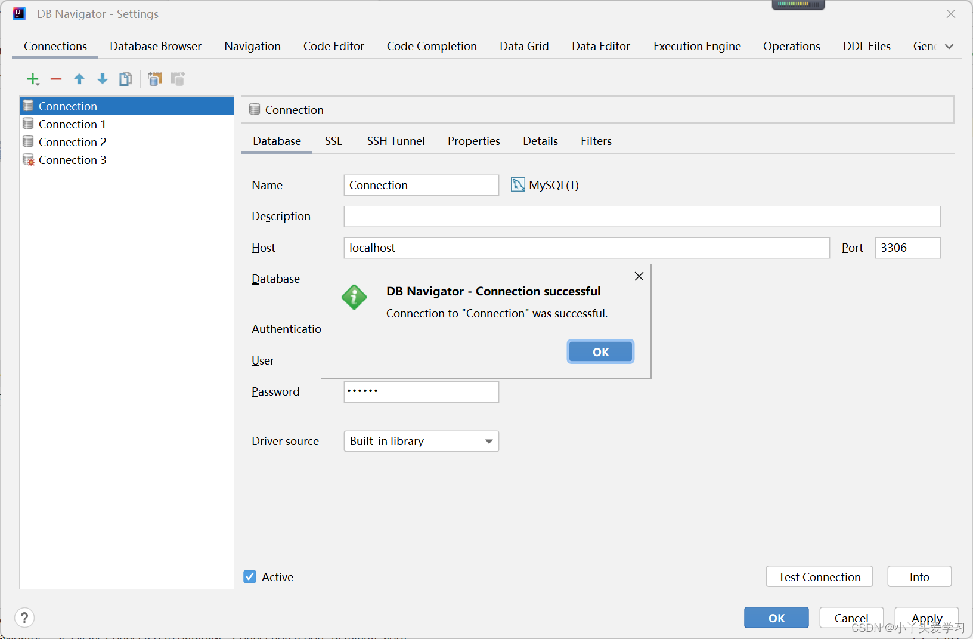Image resolution: width=973 pixels, height=639 pixels.
Task: Select Connection 1 in the list
Action: pos(126,124)
